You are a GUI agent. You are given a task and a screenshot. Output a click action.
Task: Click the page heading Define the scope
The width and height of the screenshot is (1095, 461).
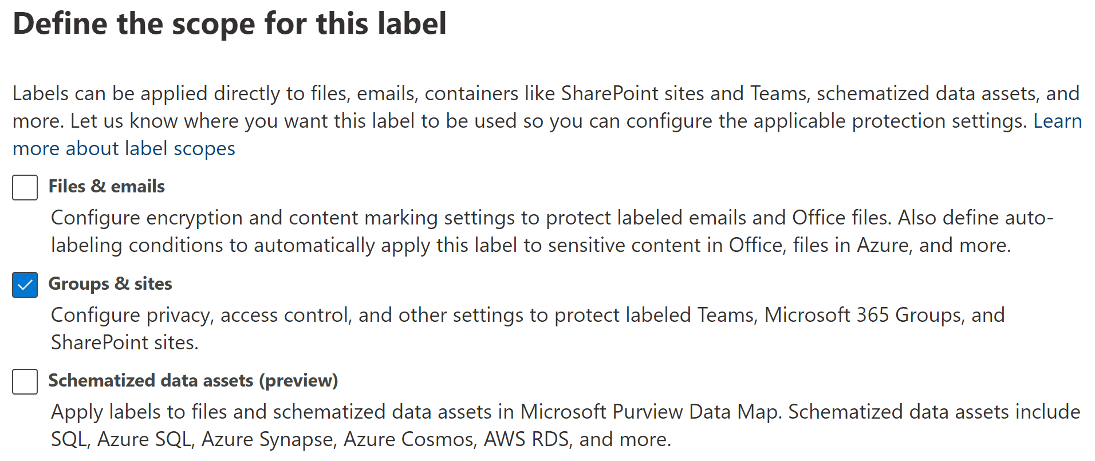pos(230,24)
